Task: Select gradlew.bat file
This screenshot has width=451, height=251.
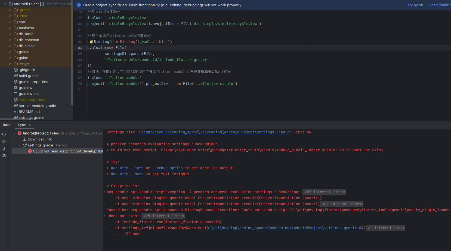Action: coord(29,94)
